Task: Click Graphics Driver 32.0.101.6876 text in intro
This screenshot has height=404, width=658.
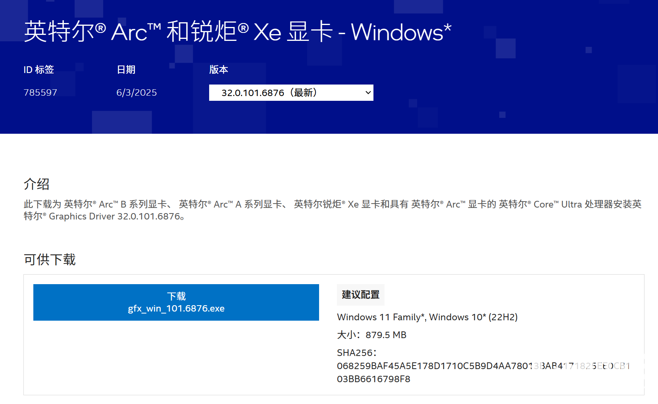Action: pos(115,216)
